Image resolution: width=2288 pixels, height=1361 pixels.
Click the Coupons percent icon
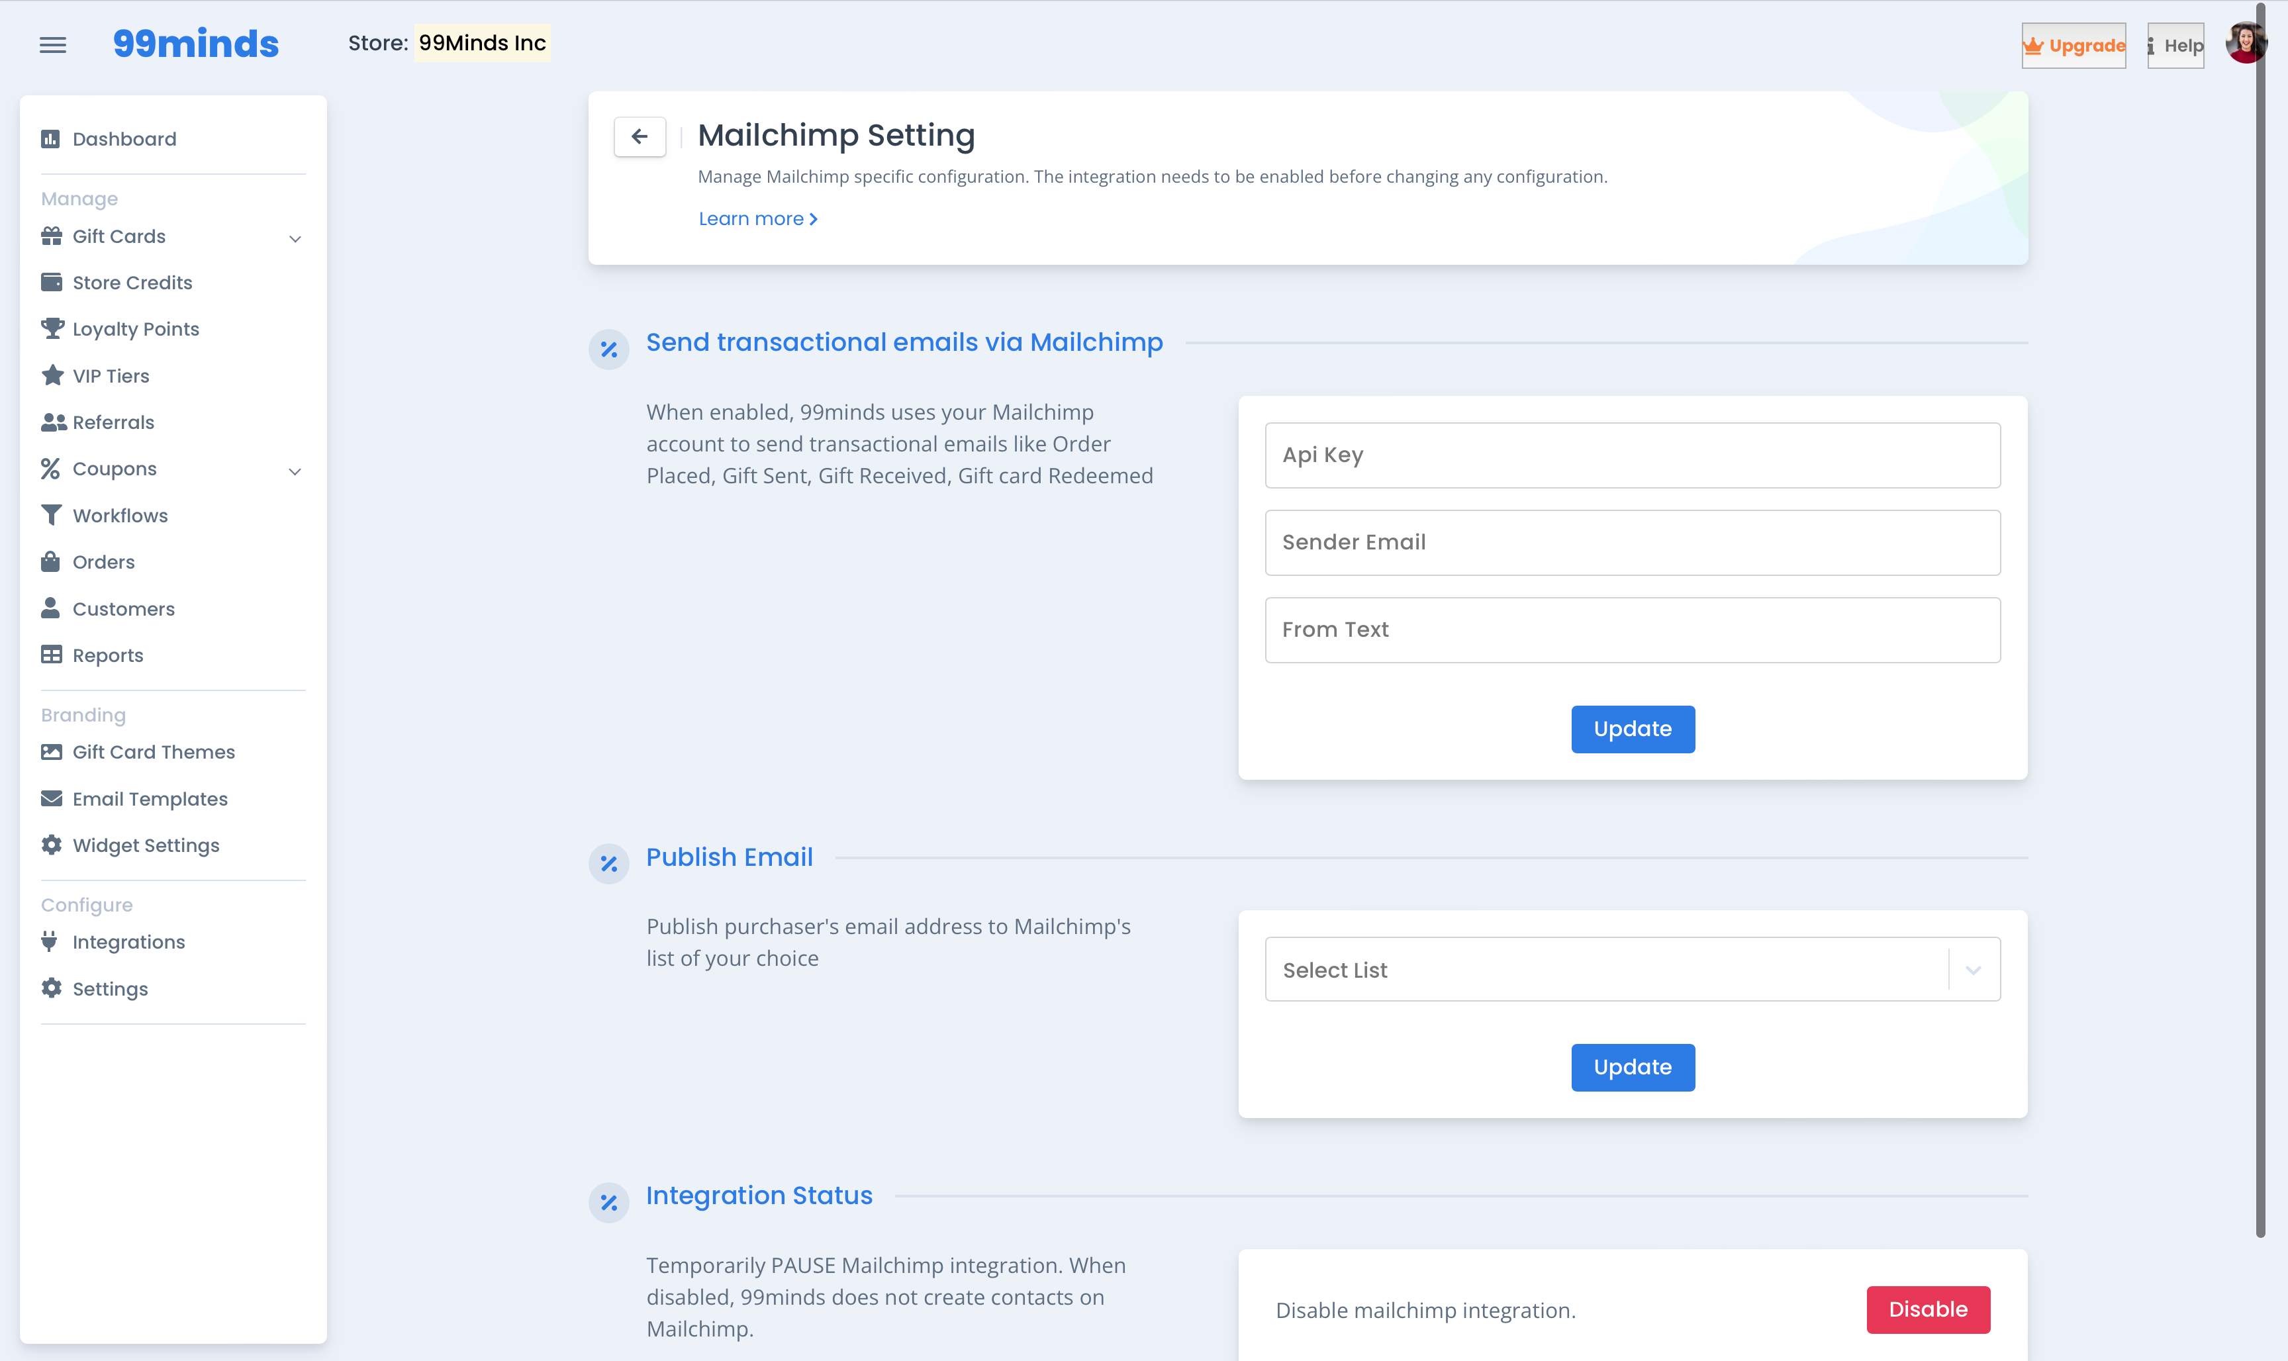coord(50,469)
